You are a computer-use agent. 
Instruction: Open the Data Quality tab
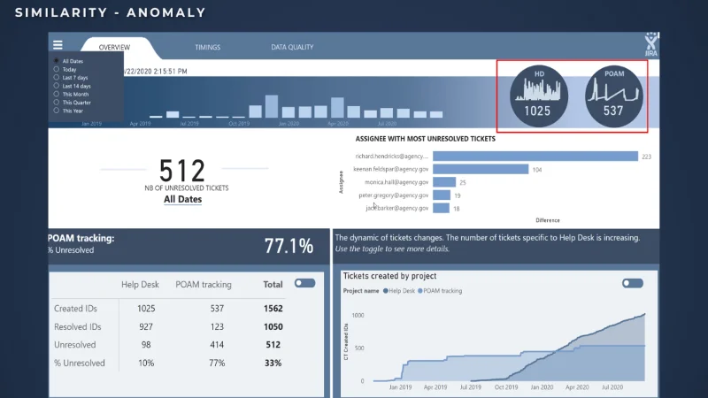[x=292, y=47]
